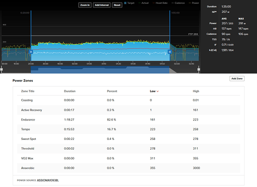Click the Zone Title column header
The width and height of the screenshot is (257, 187).
pos(28,91)
